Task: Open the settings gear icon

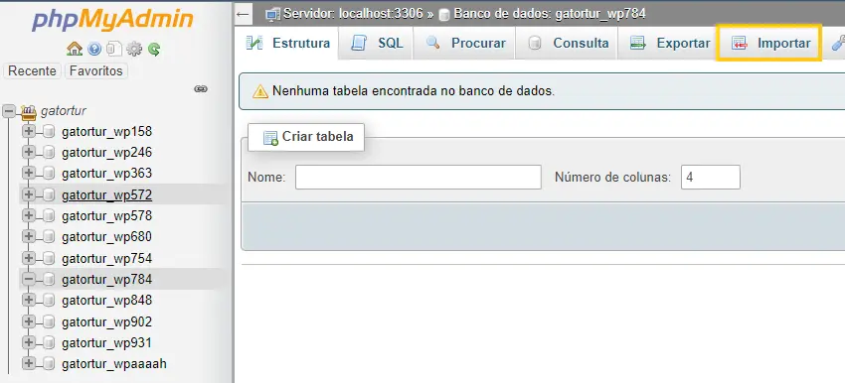Action: pos(133,50)
